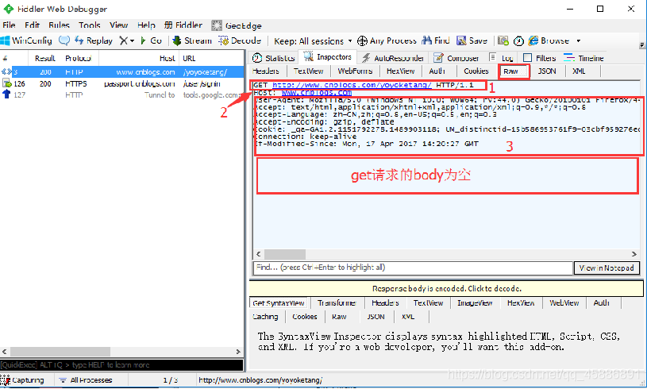Expand the Browse dropdown arrow
This screenshot has height=389, width=647.
pyautogui.click(x=579, y=40)
